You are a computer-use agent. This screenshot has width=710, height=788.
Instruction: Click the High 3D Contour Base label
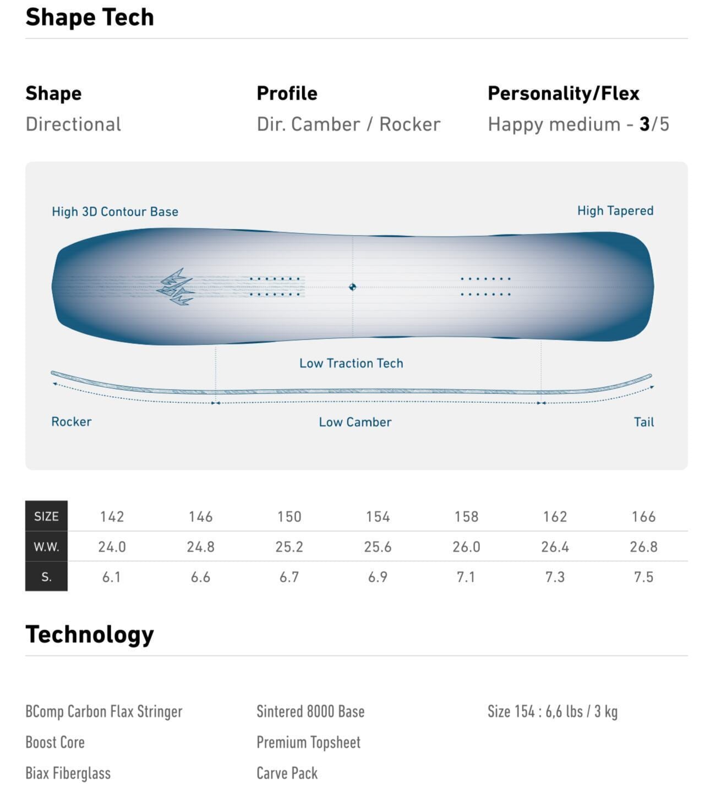tap(115, 212)
